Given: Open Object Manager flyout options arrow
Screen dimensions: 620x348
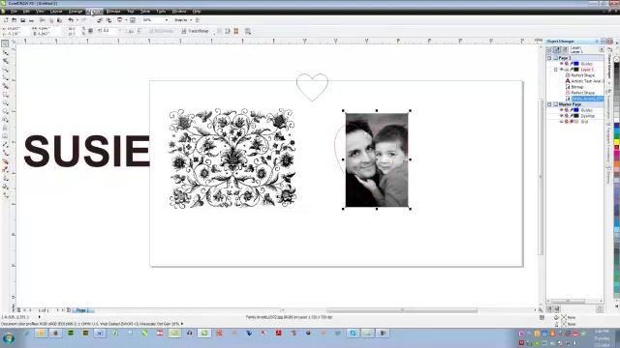Looking at the screenshot, I should (602, 49).
